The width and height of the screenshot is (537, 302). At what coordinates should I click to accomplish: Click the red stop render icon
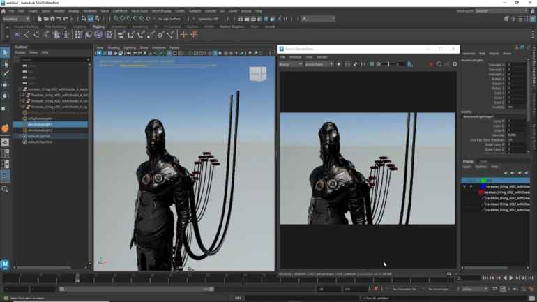coord(431,64)
